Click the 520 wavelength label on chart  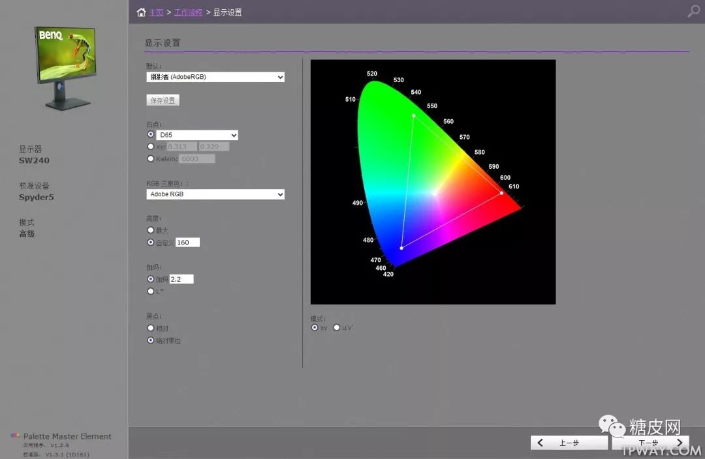click(372, 73)
